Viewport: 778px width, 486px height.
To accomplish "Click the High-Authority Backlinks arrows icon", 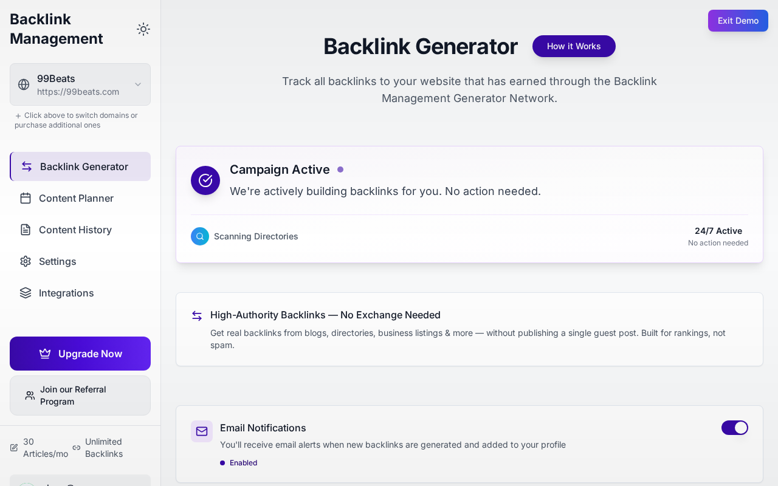I will pos(197,315).
